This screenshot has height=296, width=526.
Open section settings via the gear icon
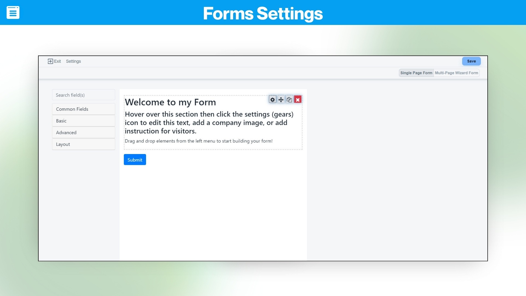click(x=273, y=99)
